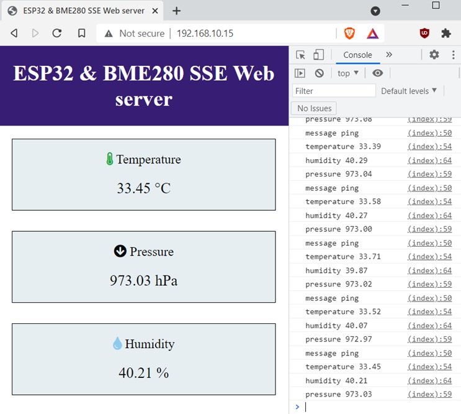Open (index):54 link beside temperature 33.39
This screenshot has width=461, height=414.
(429, 146)
